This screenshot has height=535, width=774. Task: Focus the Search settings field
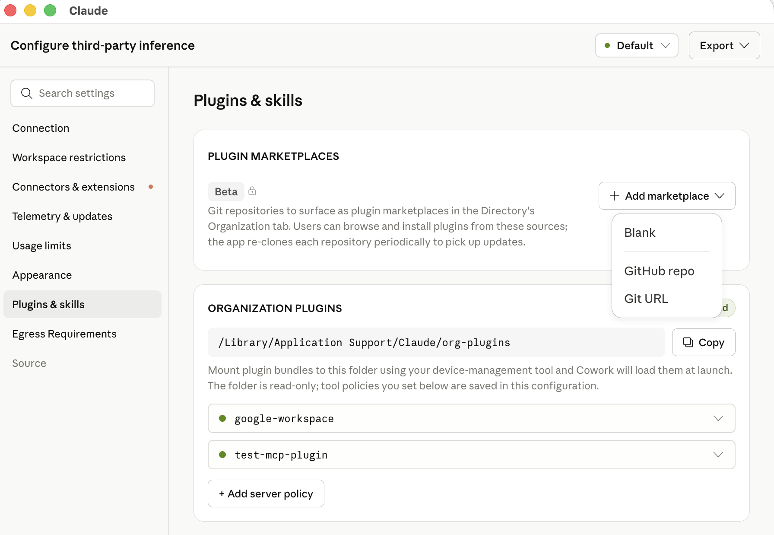82,93
